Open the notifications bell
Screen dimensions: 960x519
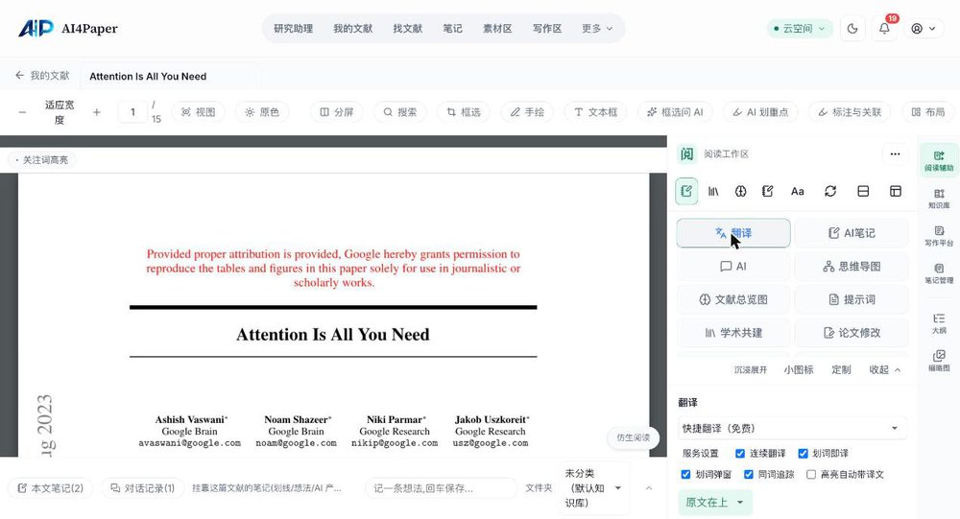point(884,28)
